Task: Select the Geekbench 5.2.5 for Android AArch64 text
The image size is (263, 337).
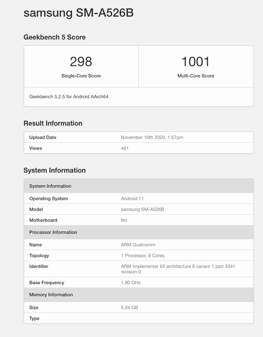Action: tap(69, 97)
